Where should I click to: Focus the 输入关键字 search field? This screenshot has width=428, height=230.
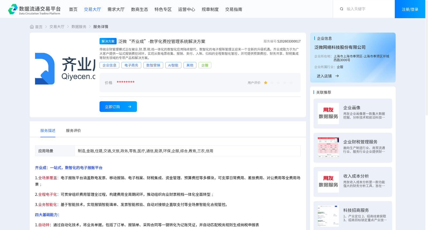368,9
